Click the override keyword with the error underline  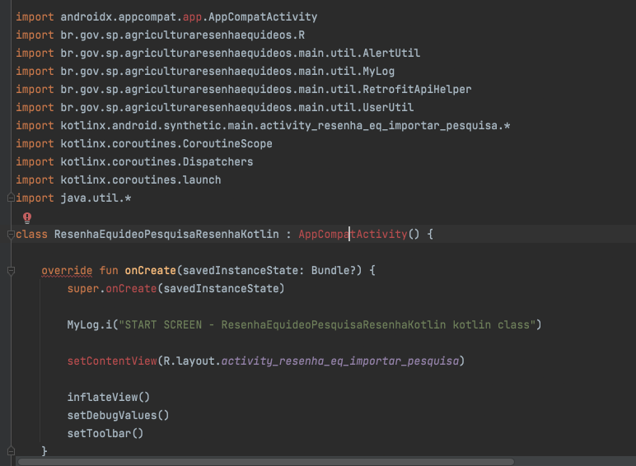point(67,271)
